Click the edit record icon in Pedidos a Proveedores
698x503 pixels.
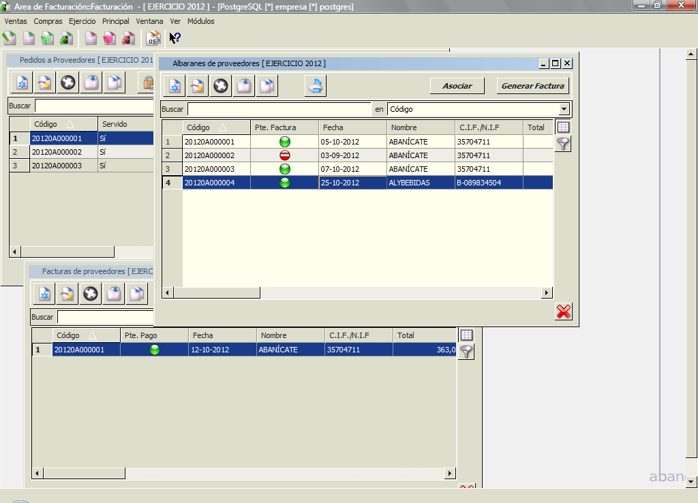pos(44,82)
